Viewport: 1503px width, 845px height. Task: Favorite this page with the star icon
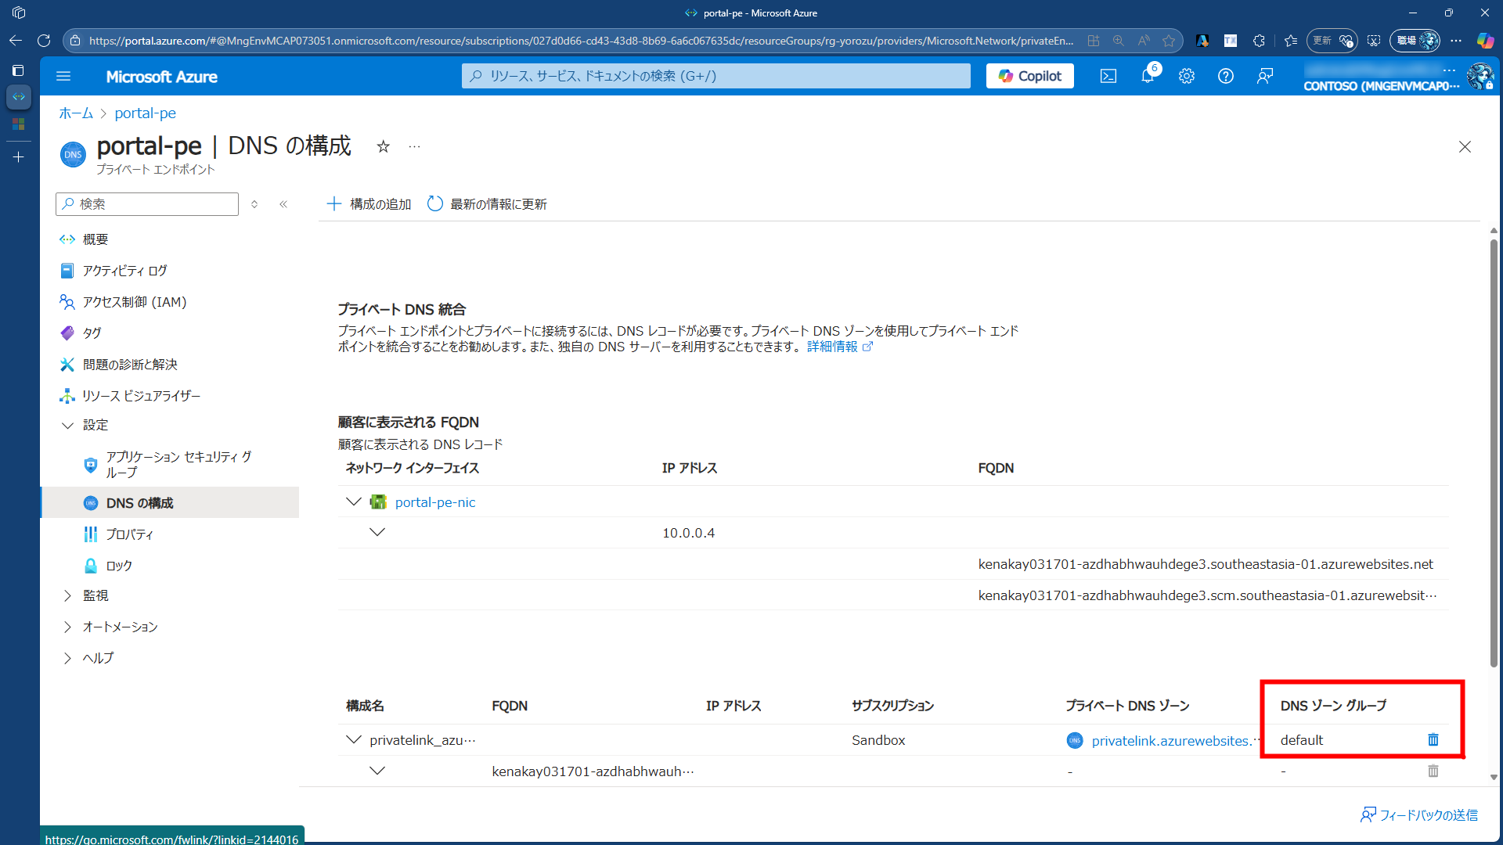[383, 147]
